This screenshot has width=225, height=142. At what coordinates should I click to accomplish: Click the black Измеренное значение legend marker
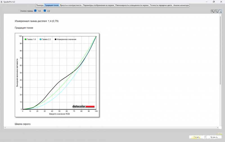(x=56, y=39)
